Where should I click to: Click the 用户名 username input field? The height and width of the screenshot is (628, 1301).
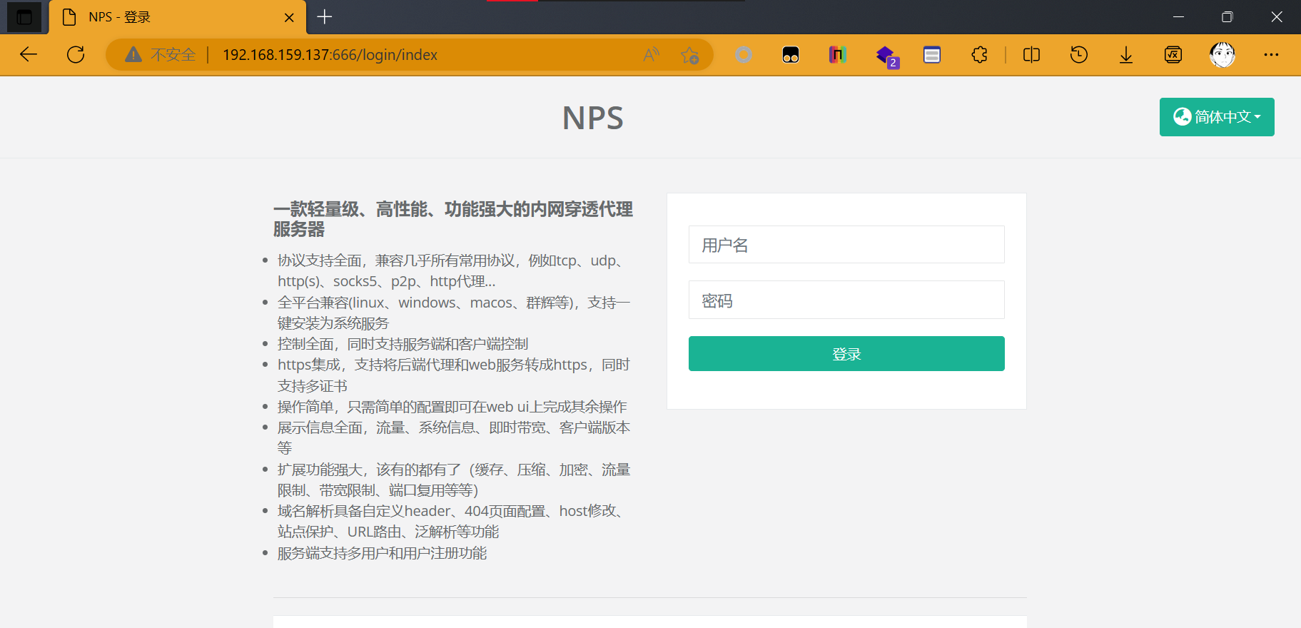click(x=846, y=245)
